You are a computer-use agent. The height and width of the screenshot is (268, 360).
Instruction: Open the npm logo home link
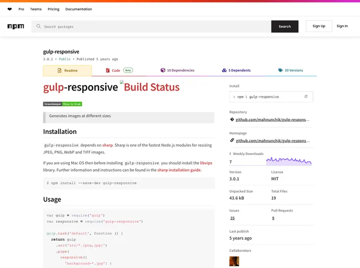(x=16, y=26)
